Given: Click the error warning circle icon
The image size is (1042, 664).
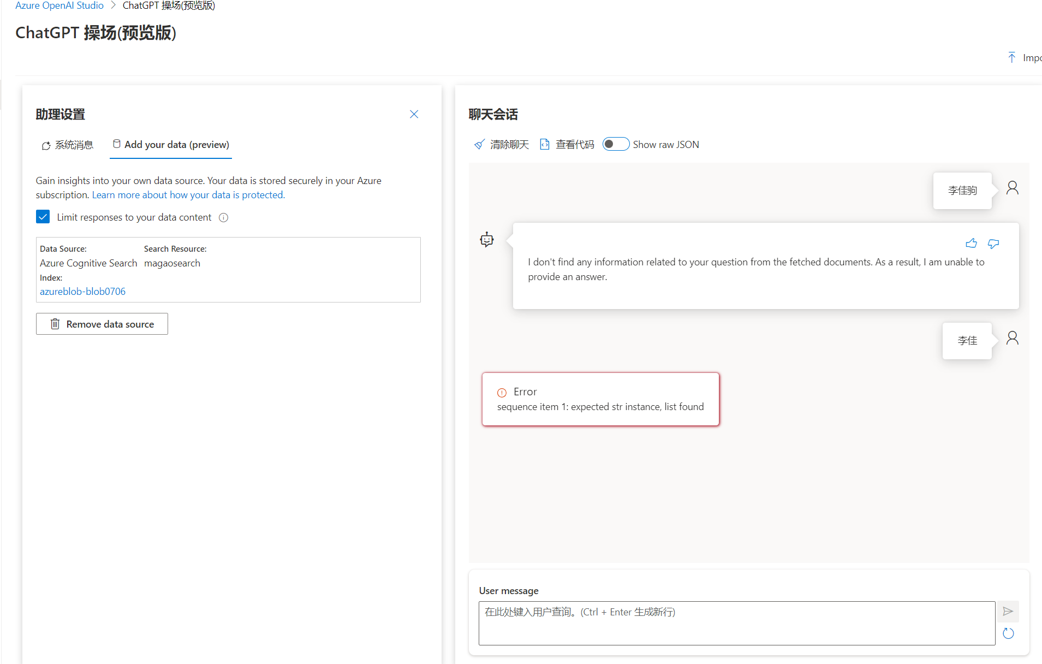Looking at the screenshot, I should pyautogui.click(x=502, y=393).
